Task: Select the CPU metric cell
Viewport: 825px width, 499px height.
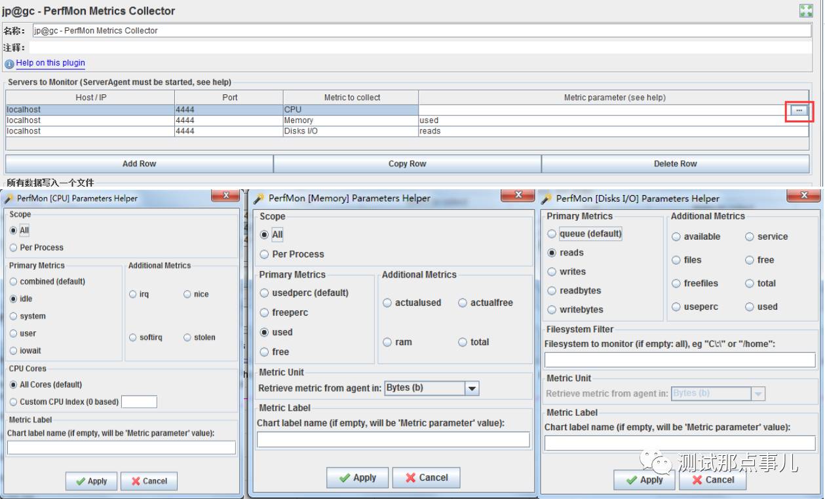Action: point(351,110)
